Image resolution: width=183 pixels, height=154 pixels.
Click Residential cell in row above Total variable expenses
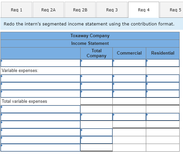pos(163,94)
